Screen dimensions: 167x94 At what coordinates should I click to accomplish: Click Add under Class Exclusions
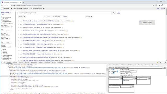tap(135, 79)
